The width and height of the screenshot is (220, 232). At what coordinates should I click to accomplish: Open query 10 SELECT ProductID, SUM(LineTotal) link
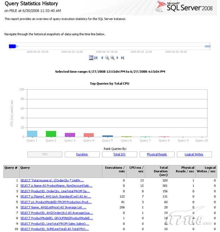click(x=55, y=229)
